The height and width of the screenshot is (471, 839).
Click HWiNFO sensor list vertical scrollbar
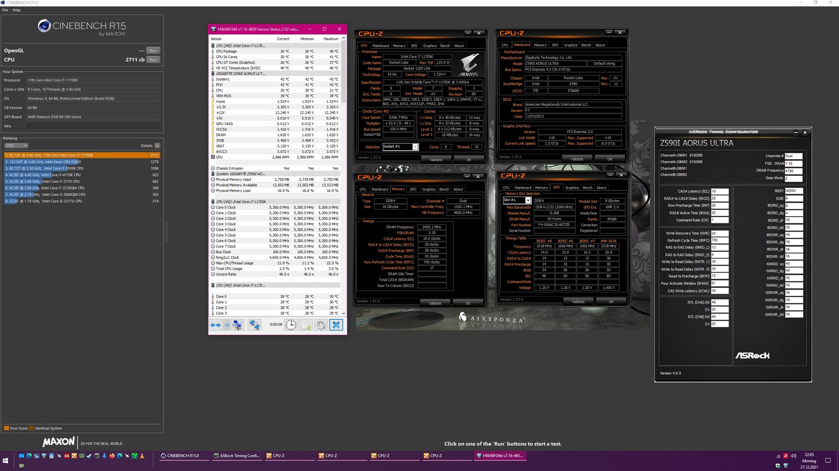343,176
